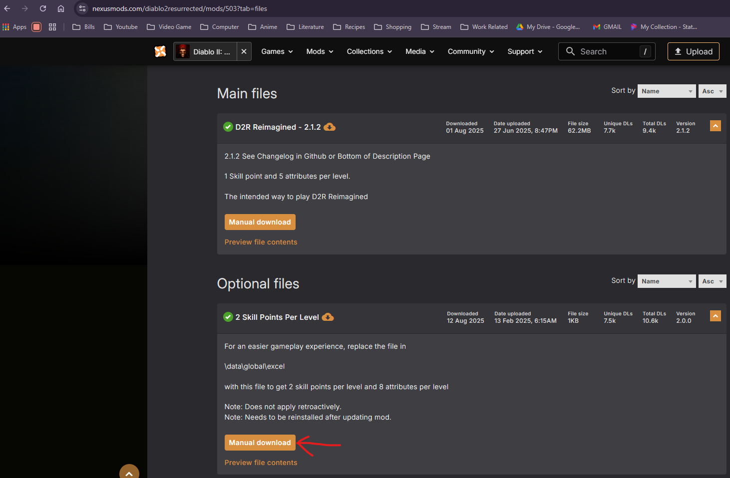Open the Shopping bookmark folder
The width and height of the screenshot is (730, 478).
[x=393, y=27]
